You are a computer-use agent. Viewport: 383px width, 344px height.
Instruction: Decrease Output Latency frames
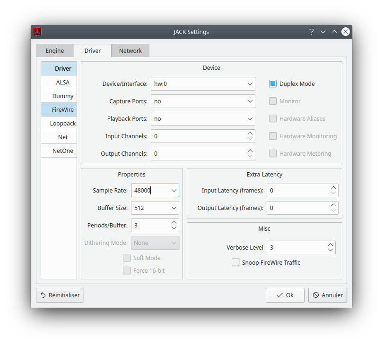point(333,210)
